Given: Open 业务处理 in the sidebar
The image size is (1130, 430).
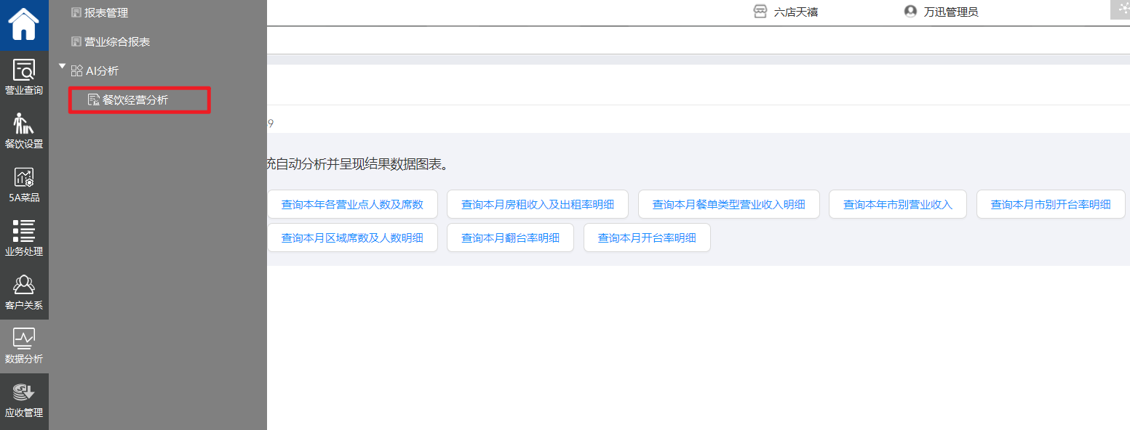Looking at the screenshot, I should tap(24, 239).
